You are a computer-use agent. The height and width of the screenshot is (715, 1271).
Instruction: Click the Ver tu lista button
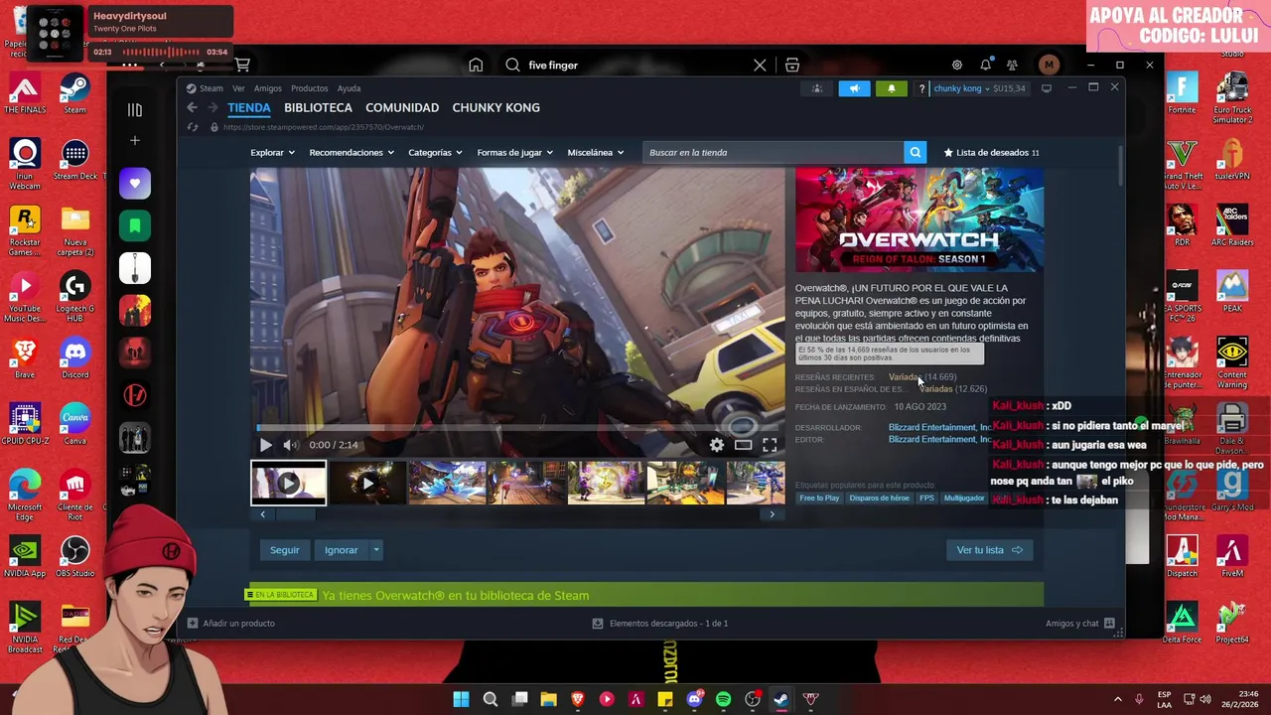click(x=989, y=549)
